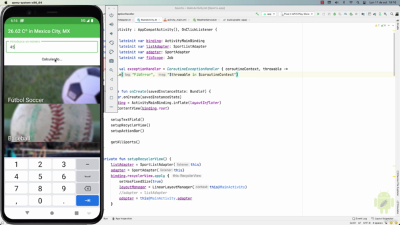Click the number input field showing 45
This screenshot has width=400, height=225.
[x=52, y=47]
